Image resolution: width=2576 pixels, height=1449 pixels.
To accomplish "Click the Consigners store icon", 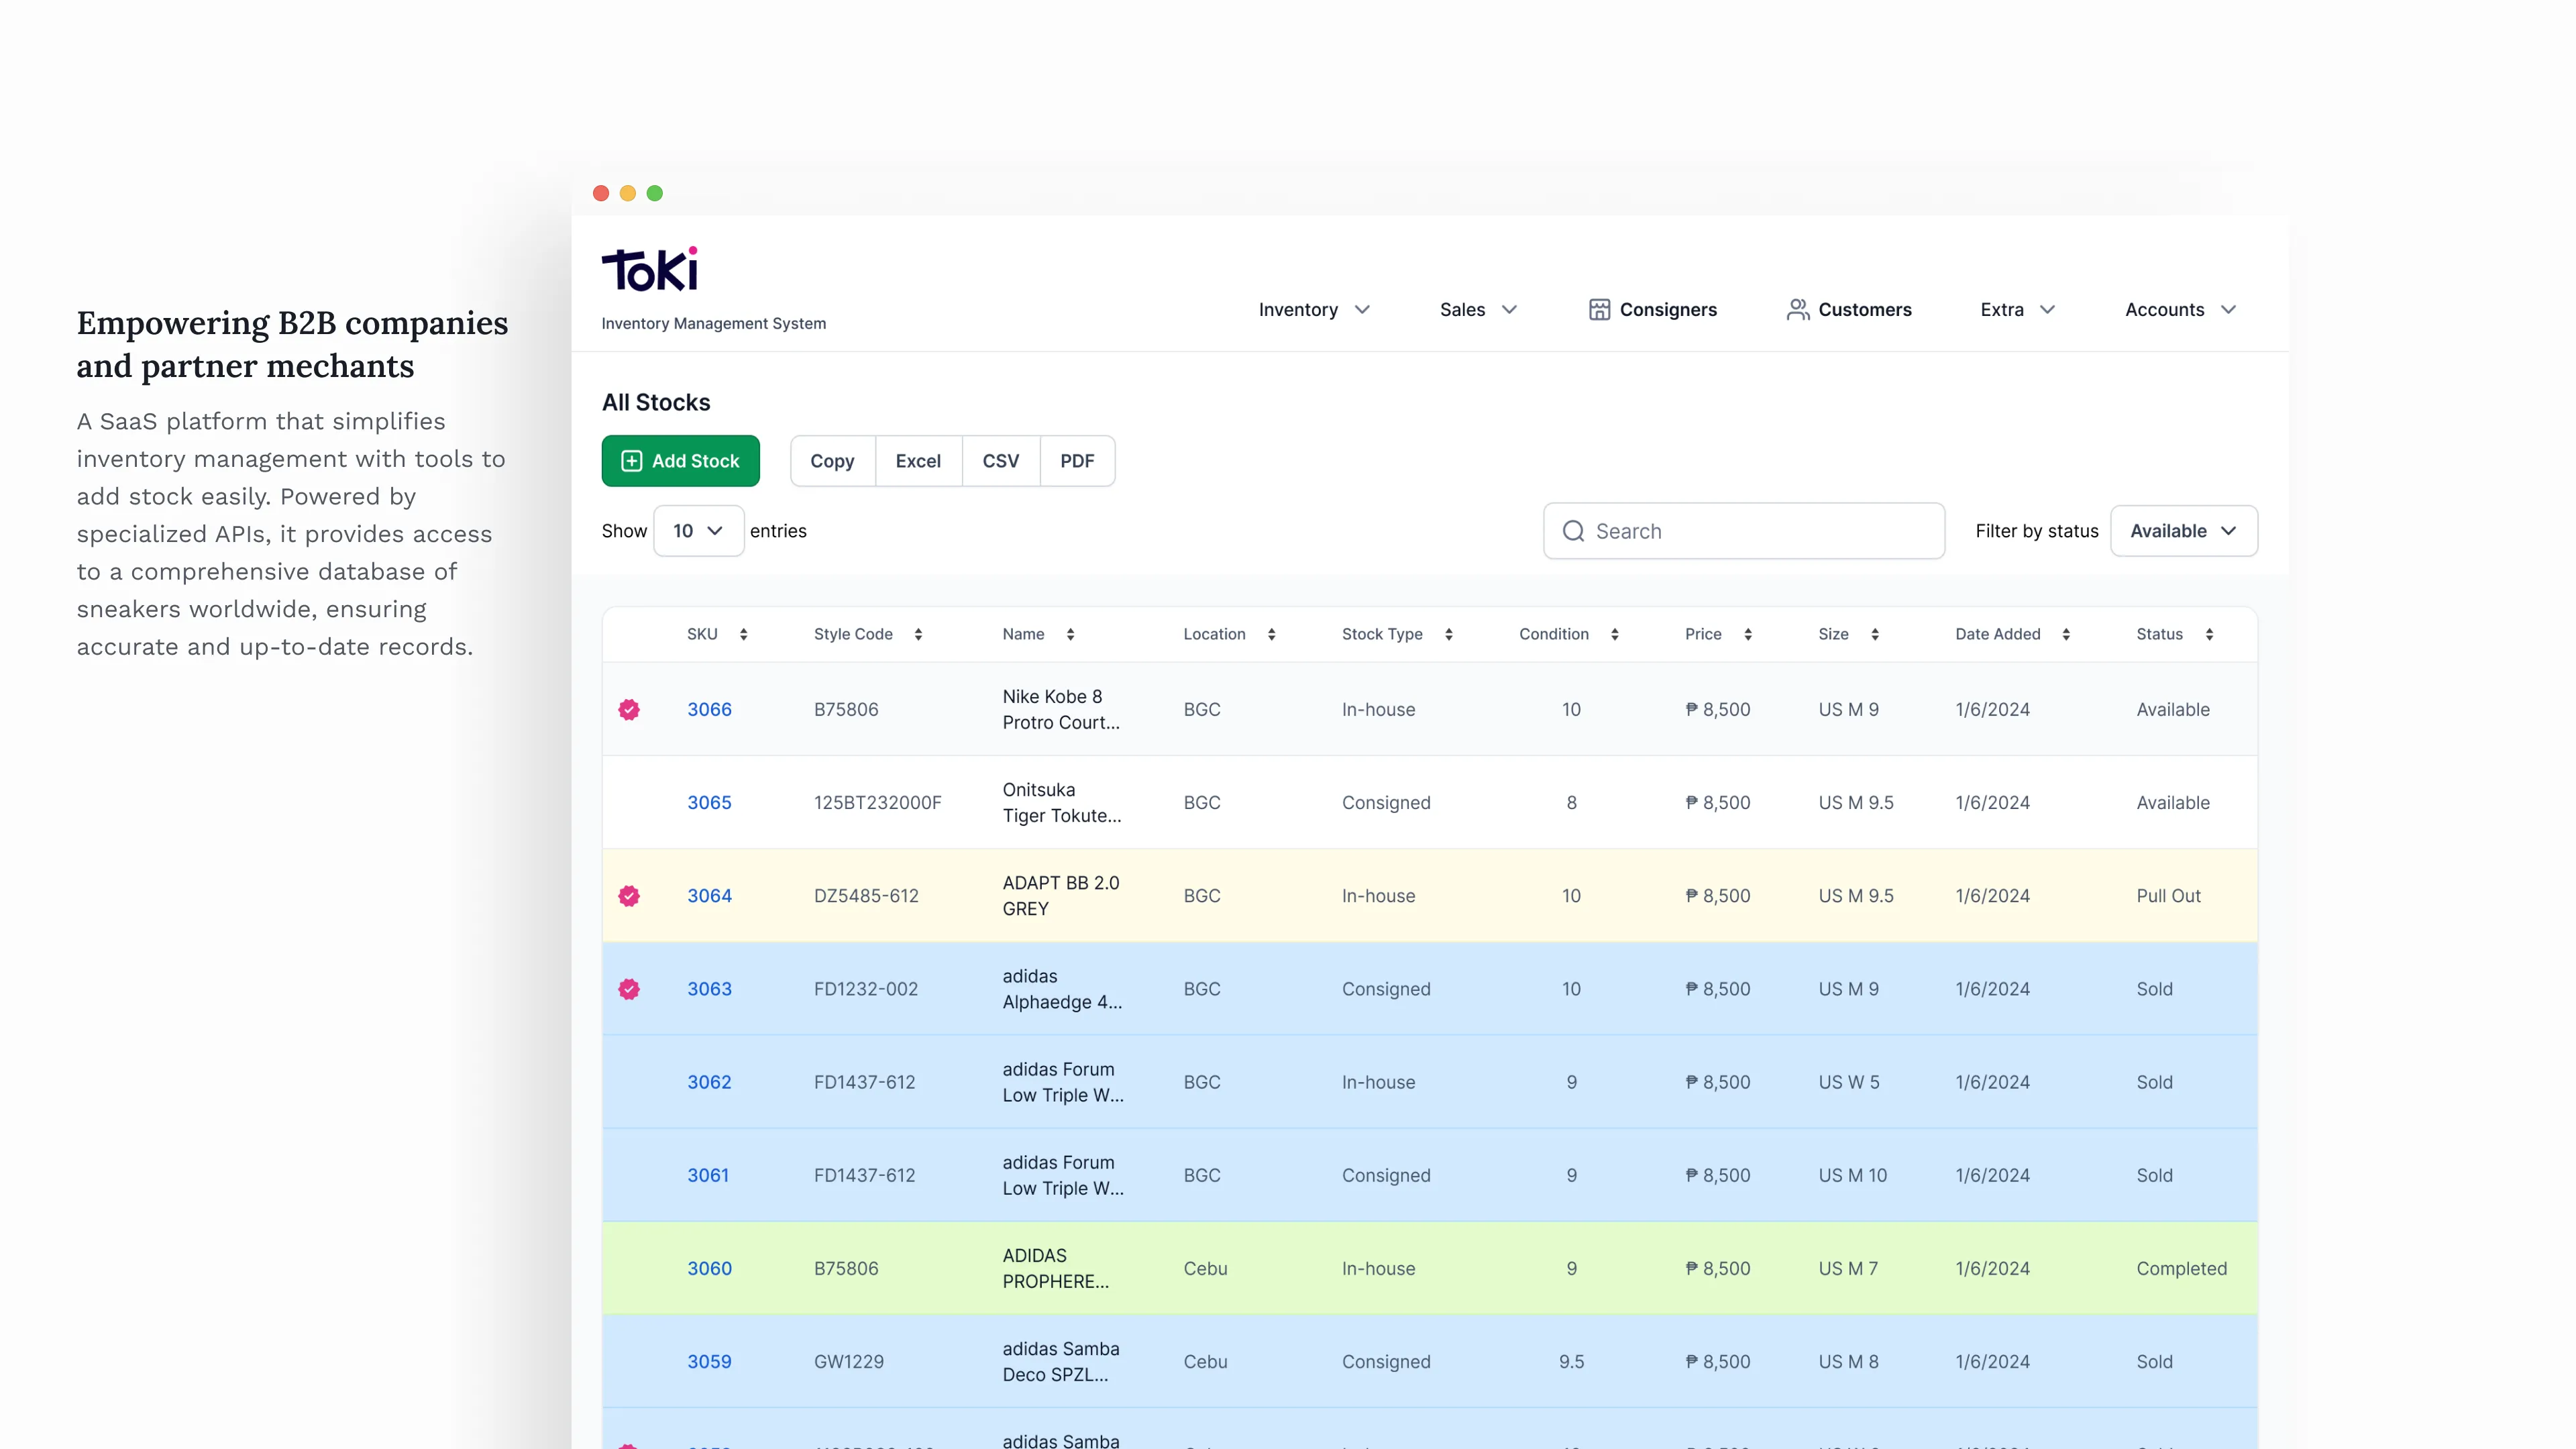I will [1599, 309].
